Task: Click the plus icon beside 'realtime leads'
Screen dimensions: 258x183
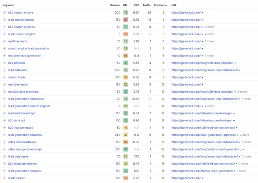Action: [x=4, y=41]
